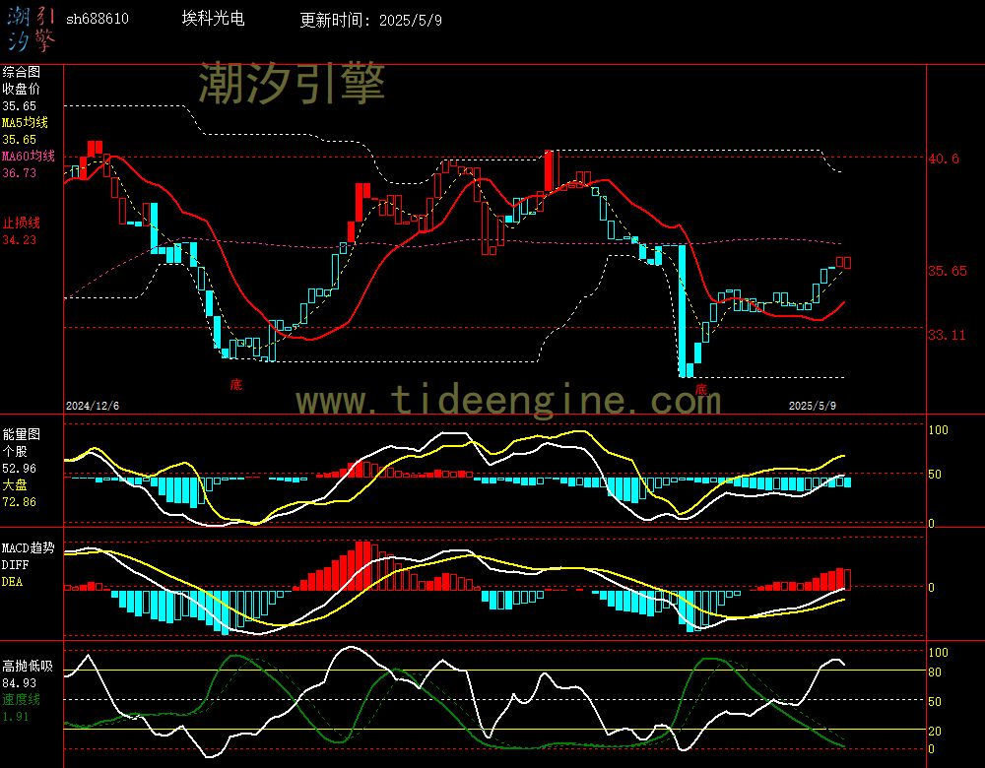
Task: Click the pink MA60均线 legend label
Action: (29, 156)
